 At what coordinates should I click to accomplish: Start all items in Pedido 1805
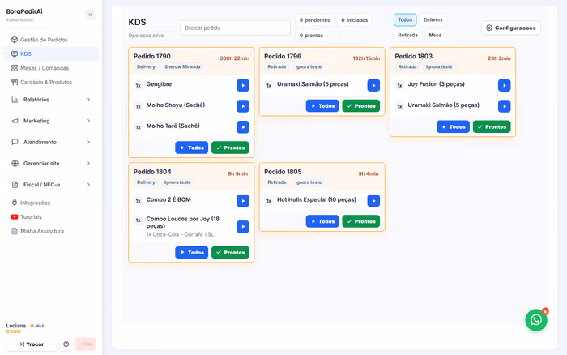tap(322, 221)
